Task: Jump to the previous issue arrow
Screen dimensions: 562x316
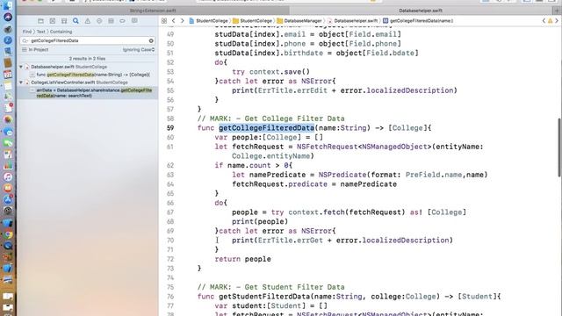Action: point(544,21)
